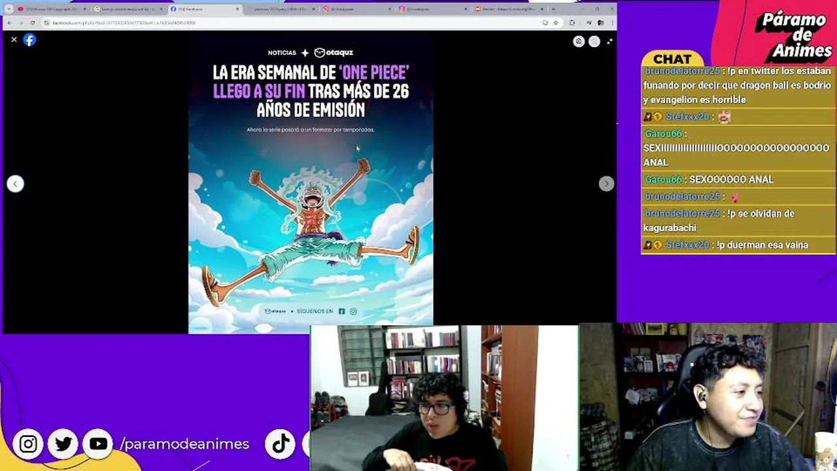The height and width of the screenshot is (471, 837).
Task: Click the 'formato por temporadas' subtitle
Action: click(x=311, y=130)
